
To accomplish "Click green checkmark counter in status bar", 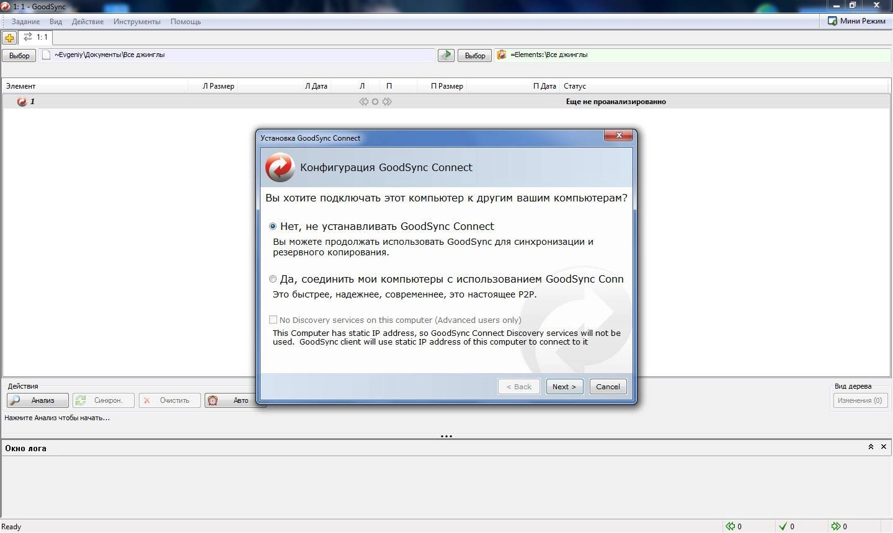I will click(x=783, y=526).
